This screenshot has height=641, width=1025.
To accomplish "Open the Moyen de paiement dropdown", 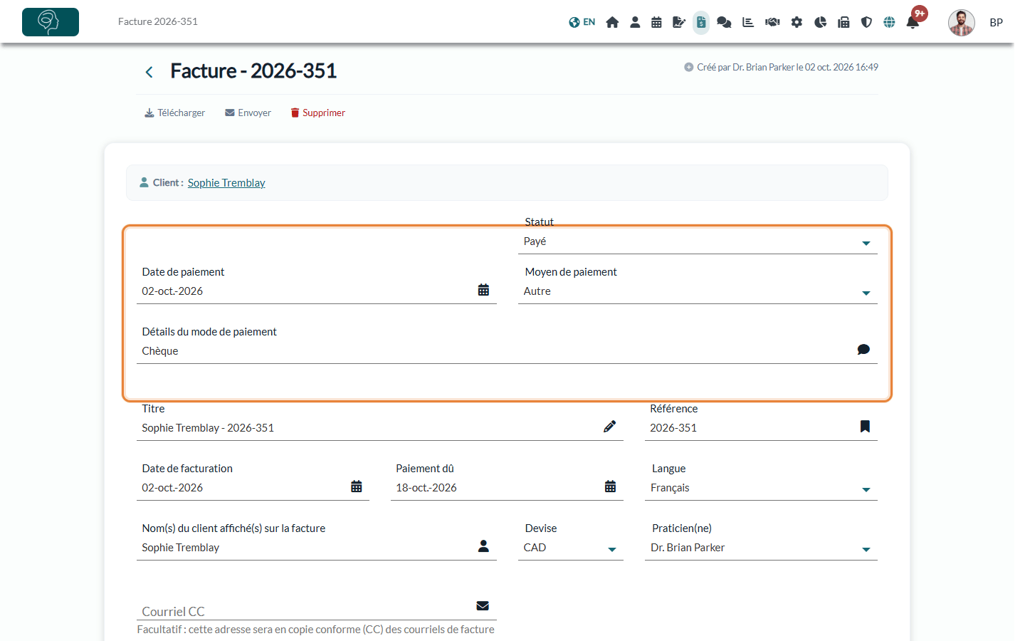I will click(698, 291).
